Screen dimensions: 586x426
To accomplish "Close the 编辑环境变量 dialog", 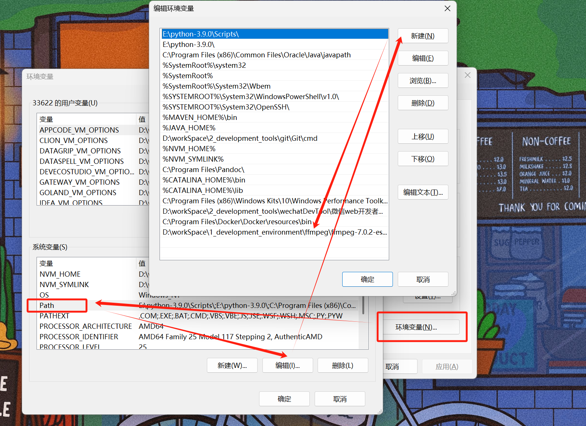I will (447, 9).
